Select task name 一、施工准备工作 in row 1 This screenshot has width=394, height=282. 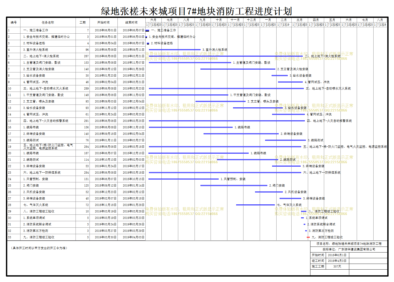[x=36, y=30]
